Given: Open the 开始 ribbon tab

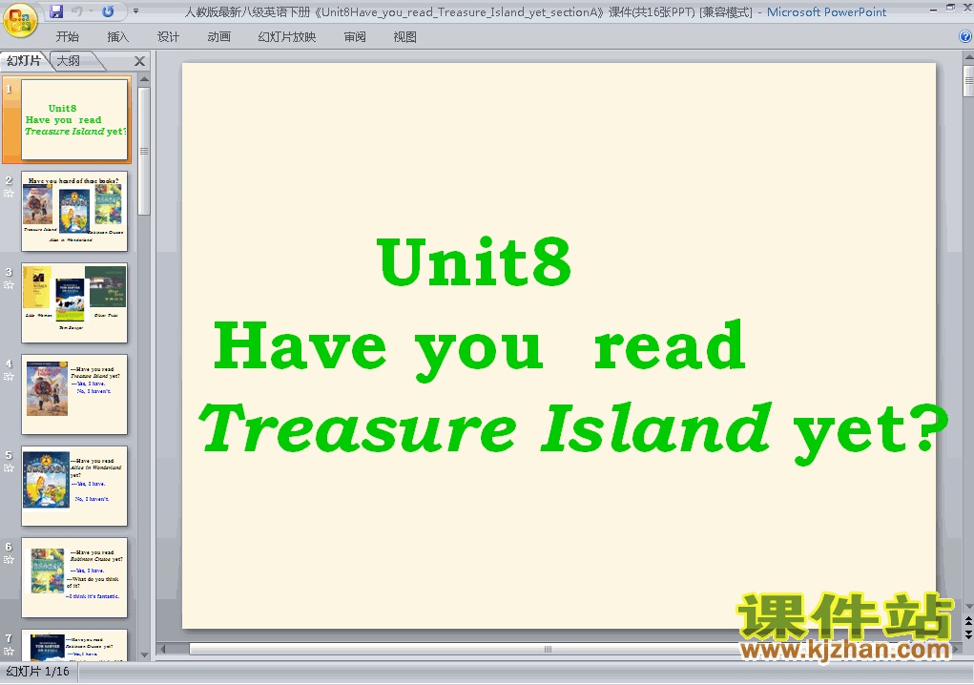Looking at the screenshot, I should click(x=67, y=37).
